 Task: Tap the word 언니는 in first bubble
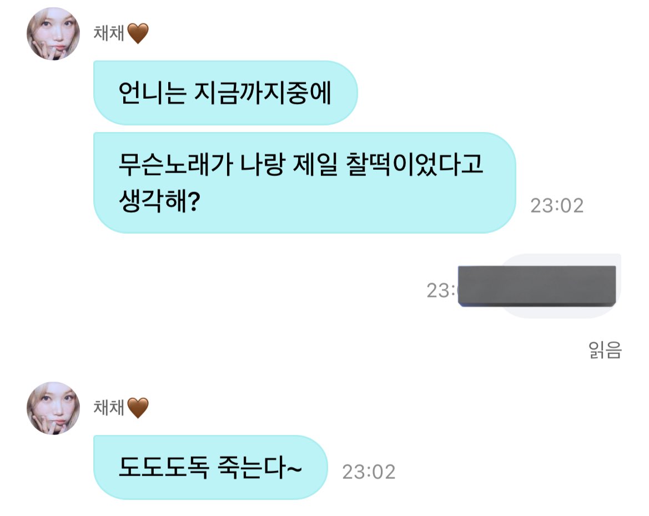pyautogui.click(x=152, y=93)
